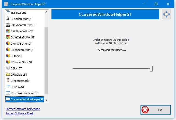Viewport: 176px width, 120px height.
Task: Open the CBlendedButtonST entry
Action: tap(25, 50)
